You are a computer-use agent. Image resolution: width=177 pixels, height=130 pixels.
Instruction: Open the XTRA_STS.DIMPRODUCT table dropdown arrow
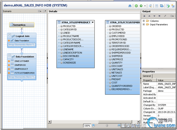[x=93, y=22]
